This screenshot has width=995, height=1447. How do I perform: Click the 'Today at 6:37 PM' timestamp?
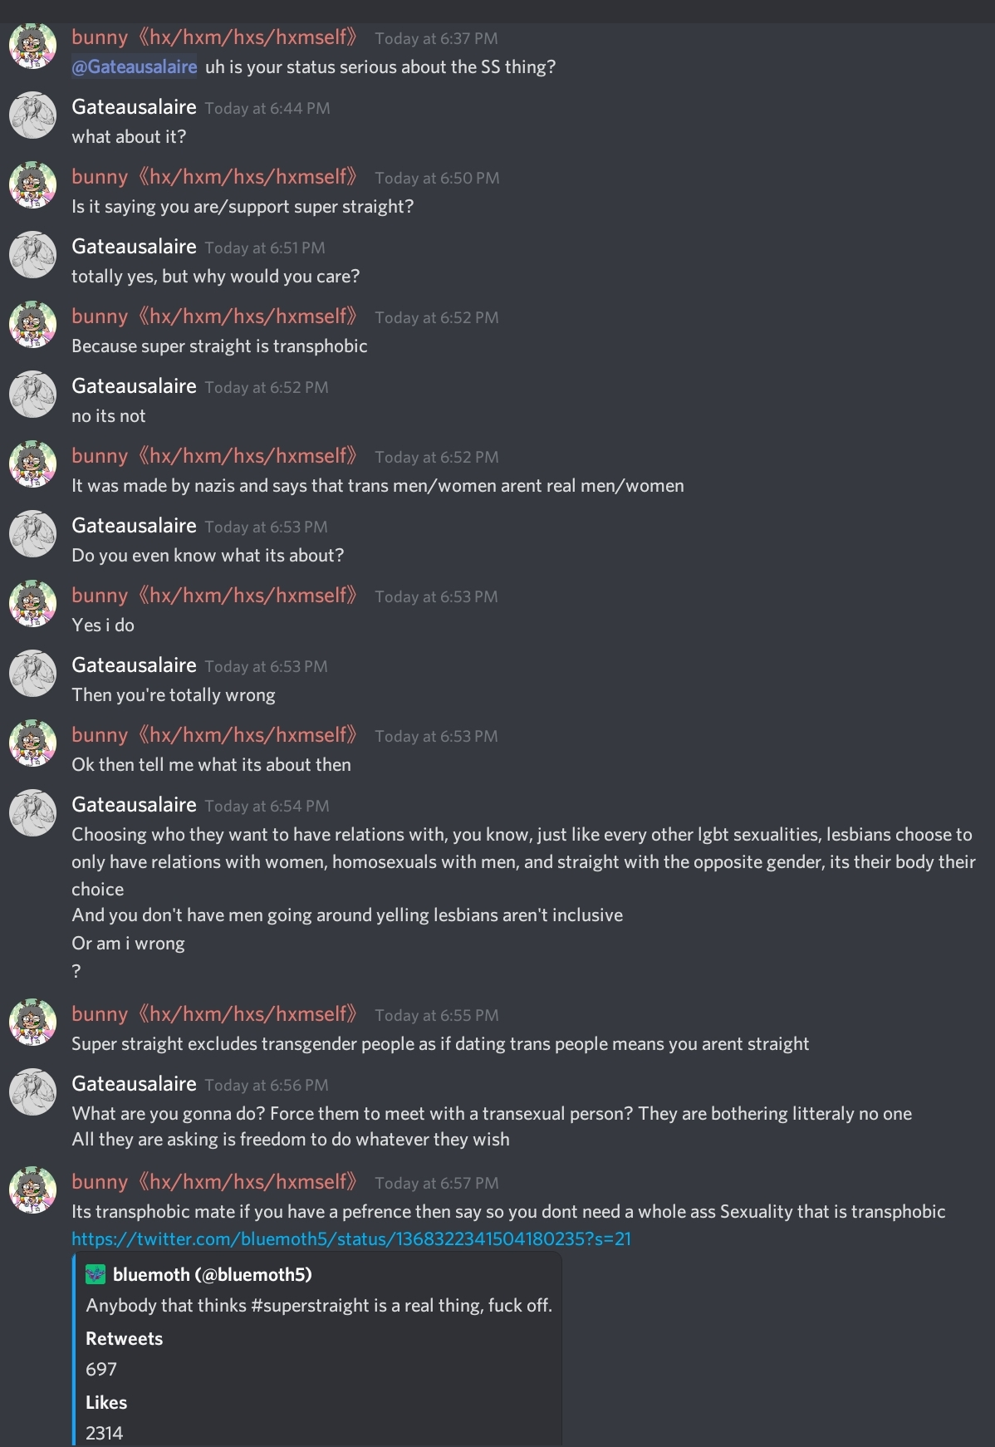436,38
